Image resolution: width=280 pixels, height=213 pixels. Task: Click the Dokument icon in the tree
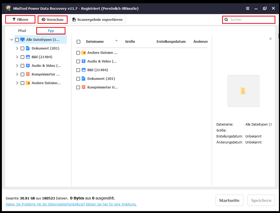pyautogui.click(x=28, y=48)
